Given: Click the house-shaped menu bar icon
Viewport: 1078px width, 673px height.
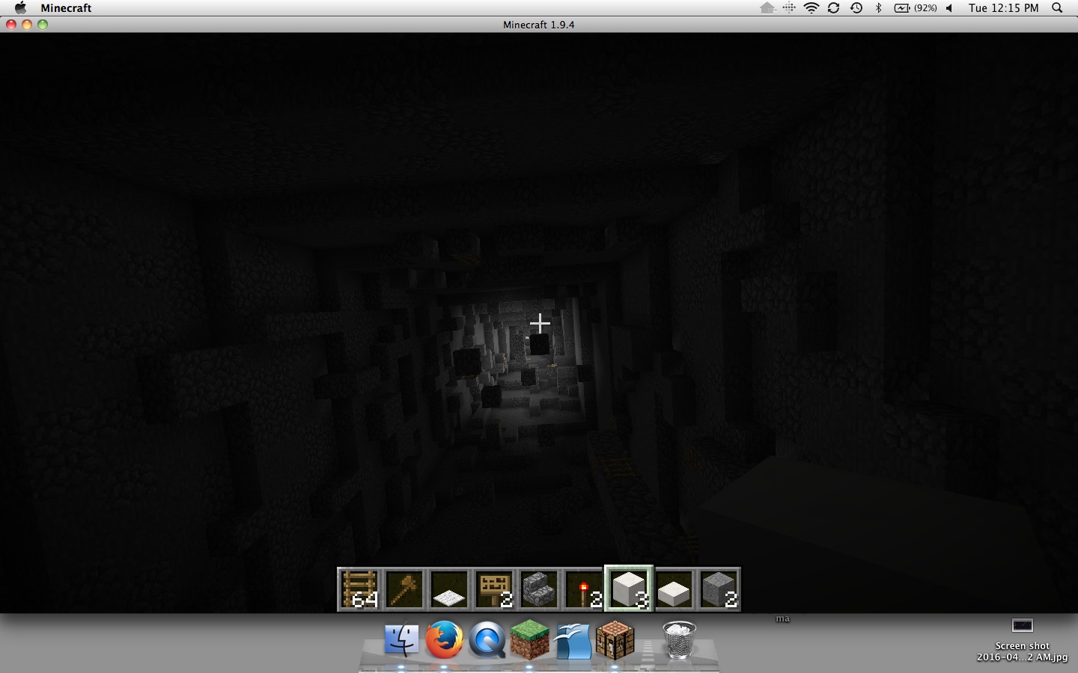Looking at the screenshot, I should click(767, 7).
